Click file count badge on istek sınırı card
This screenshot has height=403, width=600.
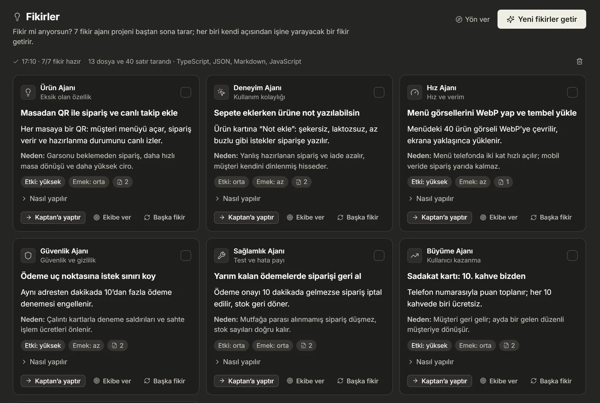pos(117,345)
